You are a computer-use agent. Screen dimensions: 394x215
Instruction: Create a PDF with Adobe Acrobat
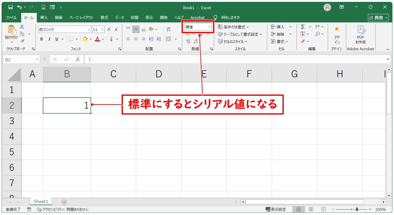pyautogui.click(x=360, y=34)
